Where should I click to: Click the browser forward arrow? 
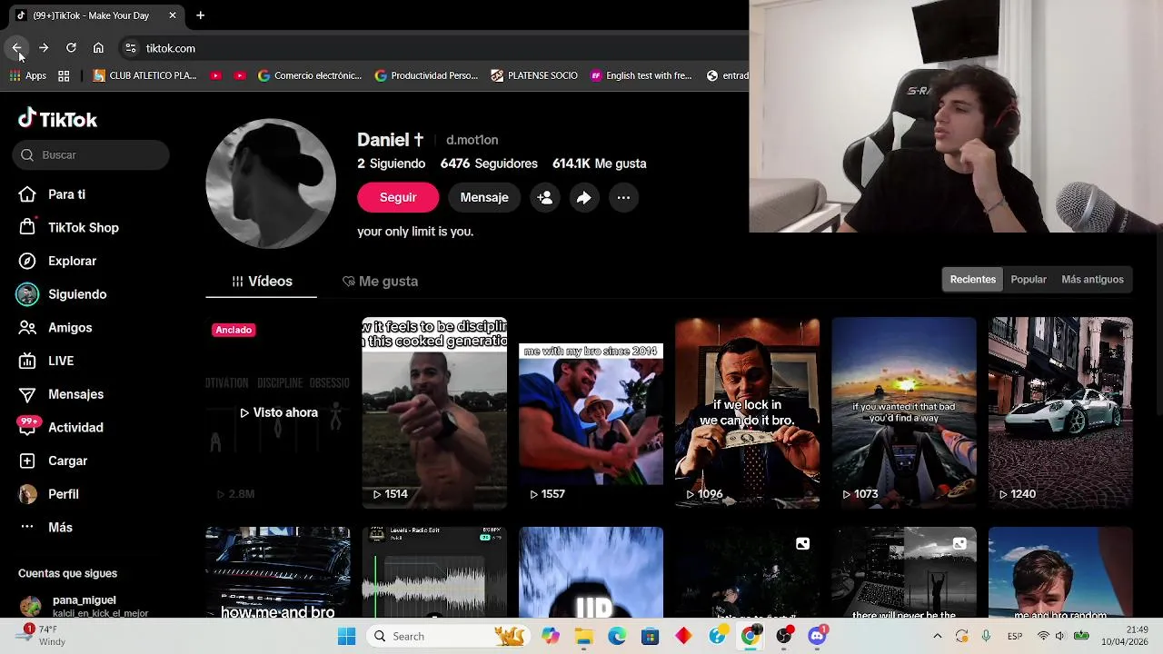(44, 48)
